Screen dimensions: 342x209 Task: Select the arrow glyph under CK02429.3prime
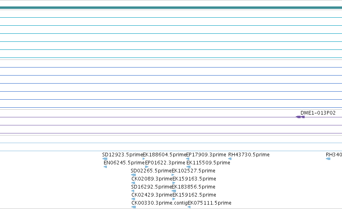[x=133, y=199]
